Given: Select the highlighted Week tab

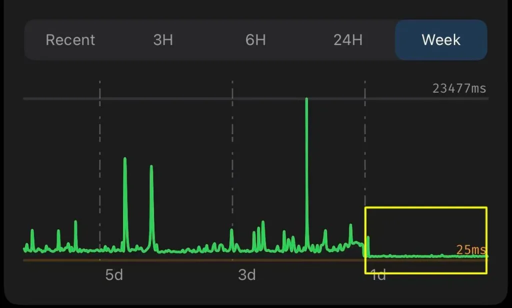Looking at the screenshot, I should (441, 40).
